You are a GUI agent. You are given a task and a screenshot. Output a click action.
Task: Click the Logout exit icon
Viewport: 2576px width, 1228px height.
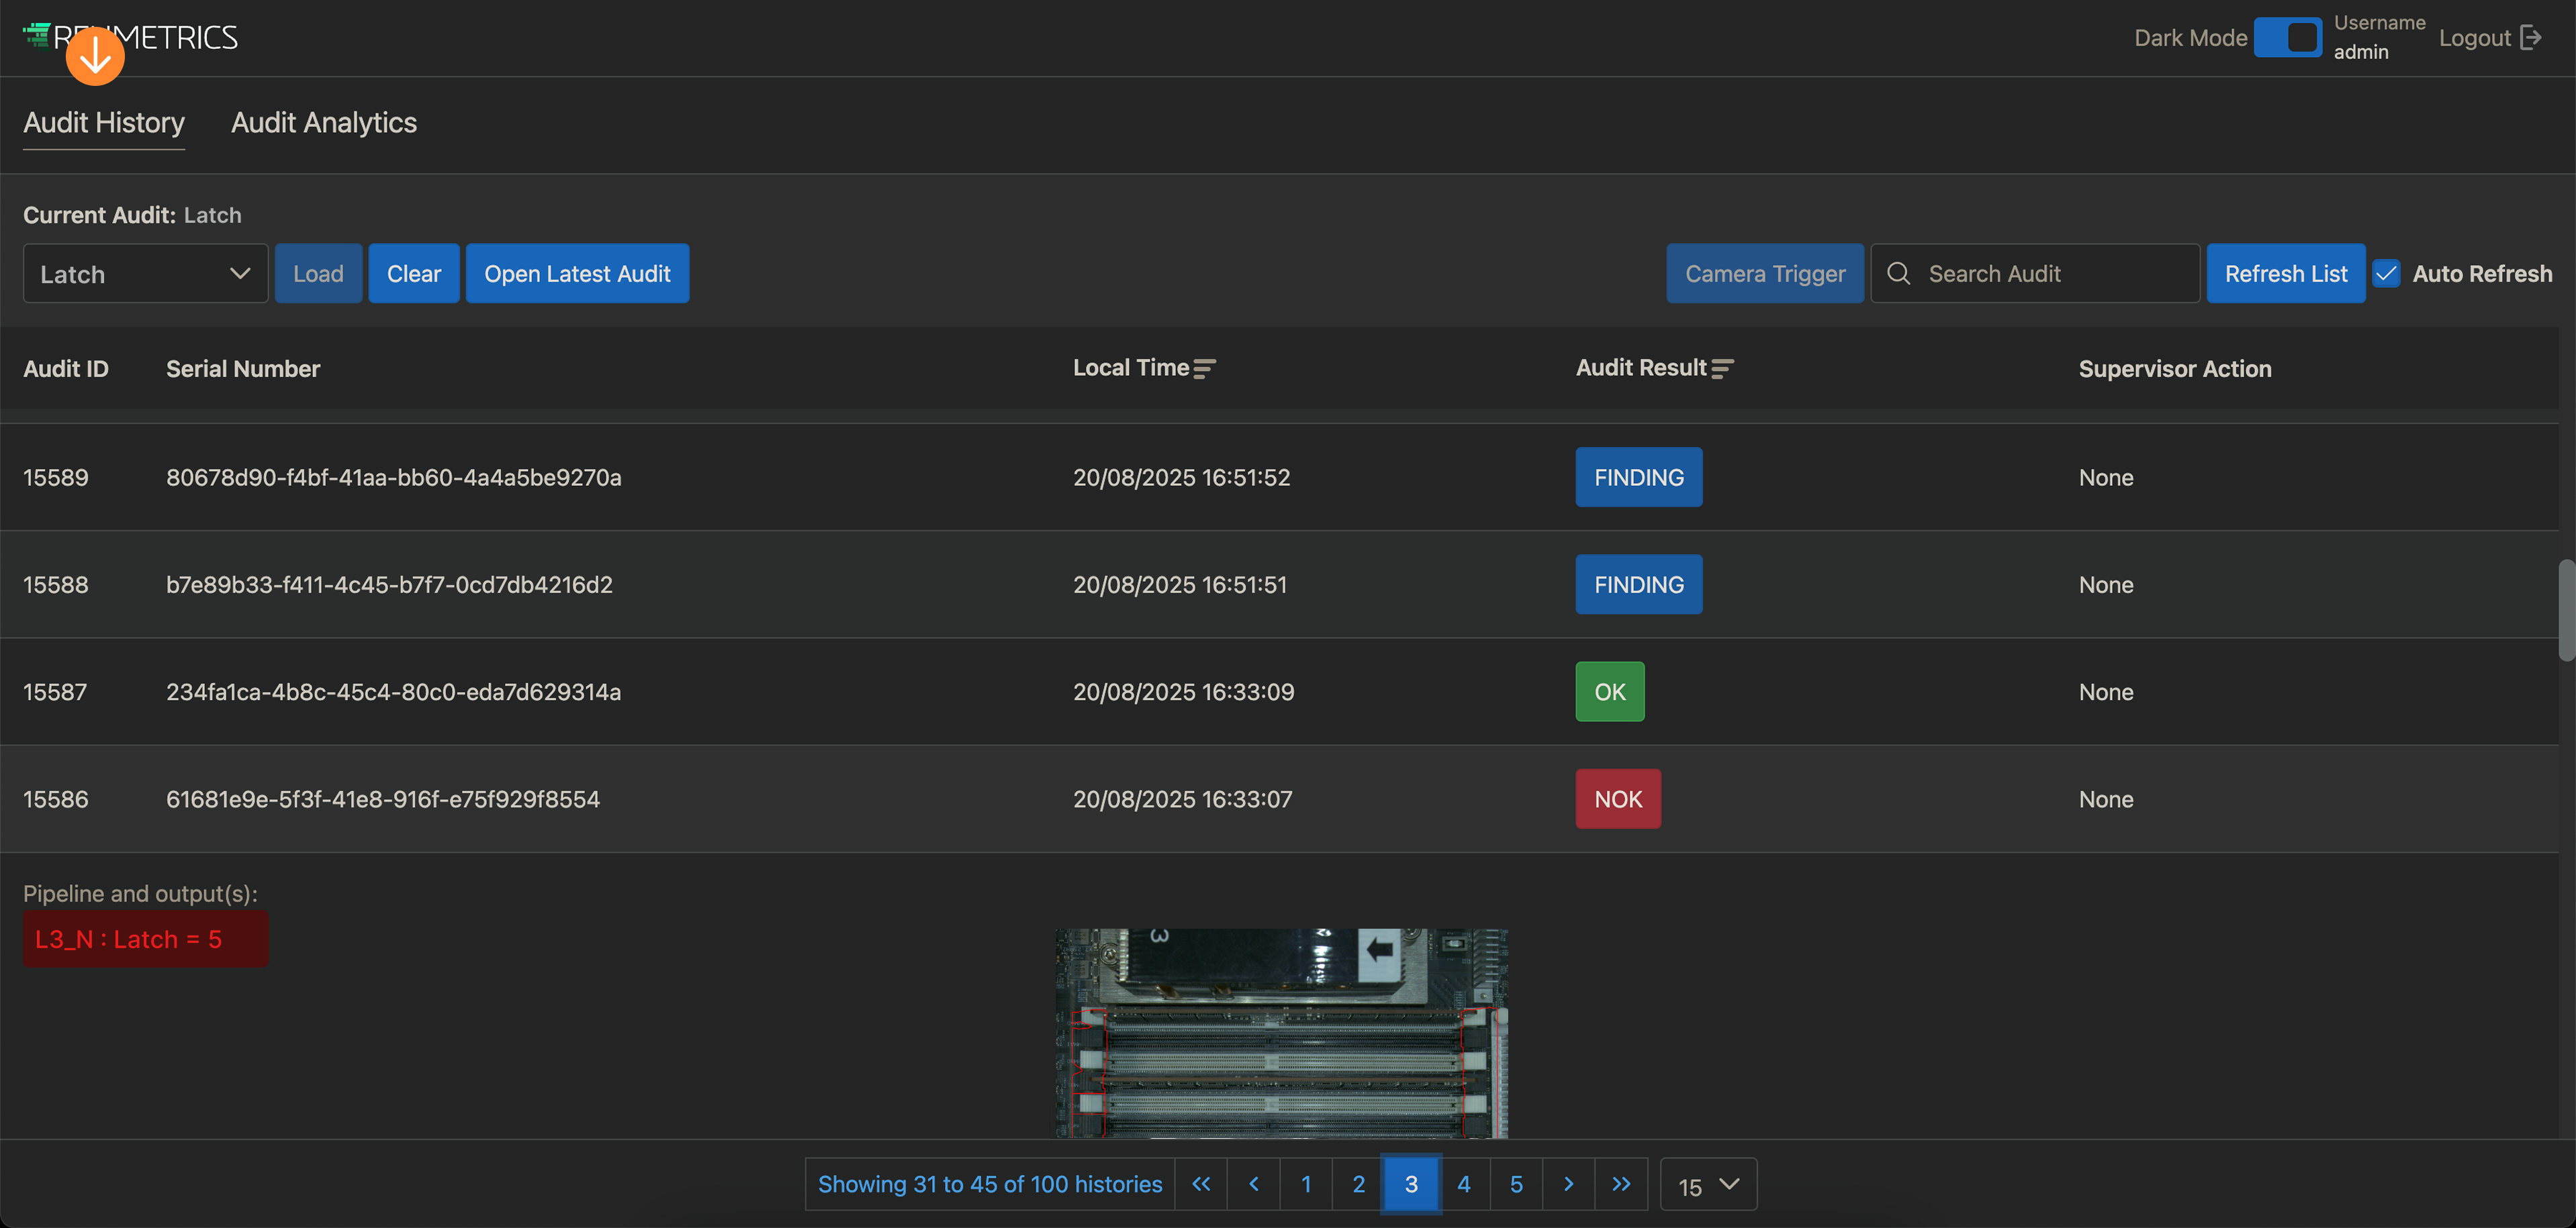(x=2530, y=38)
